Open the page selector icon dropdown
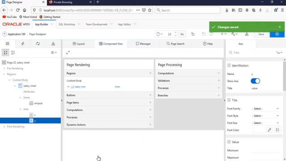Screen dimensions: 286x161 (160, 34)
